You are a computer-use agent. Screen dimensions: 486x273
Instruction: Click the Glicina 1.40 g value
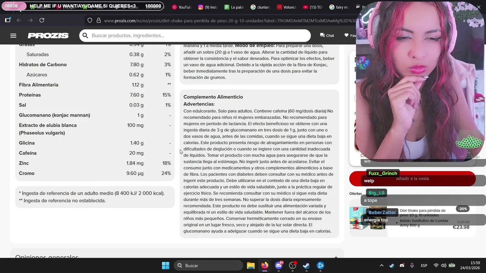tap(137, 143)
